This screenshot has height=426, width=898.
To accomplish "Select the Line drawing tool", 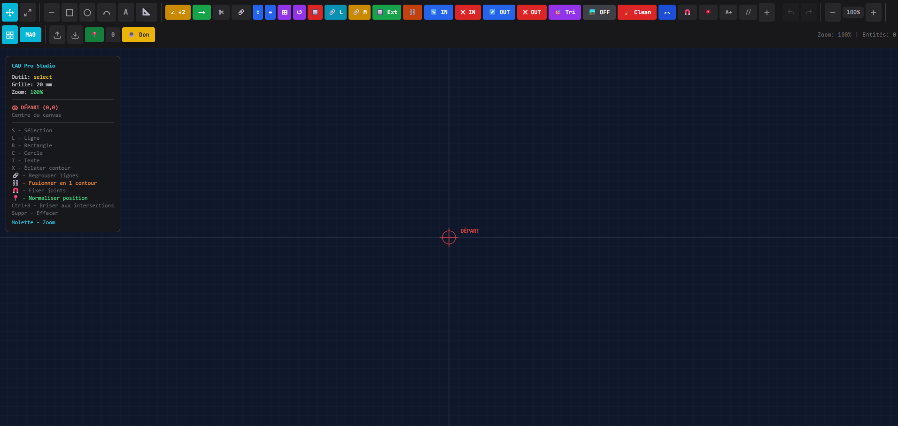I will [x=52, y=12].
